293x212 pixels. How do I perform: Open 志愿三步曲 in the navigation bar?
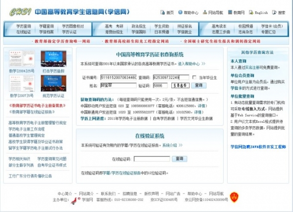pyautogui.click(x=221, y=32)
